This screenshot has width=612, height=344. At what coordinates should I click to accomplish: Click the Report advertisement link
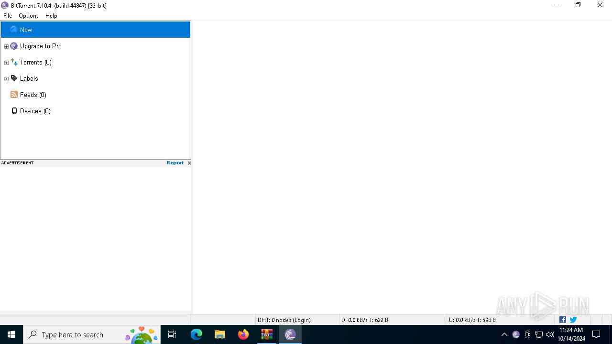(175, 163)
